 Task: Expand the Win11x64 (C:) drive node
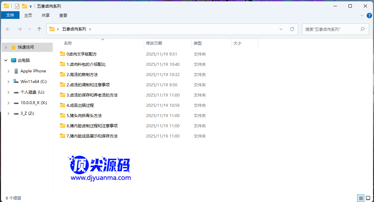9,82
